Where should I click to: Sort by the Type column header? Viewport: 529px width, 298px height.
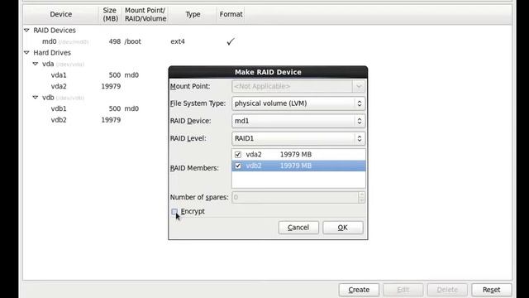[x=193, y=14]
